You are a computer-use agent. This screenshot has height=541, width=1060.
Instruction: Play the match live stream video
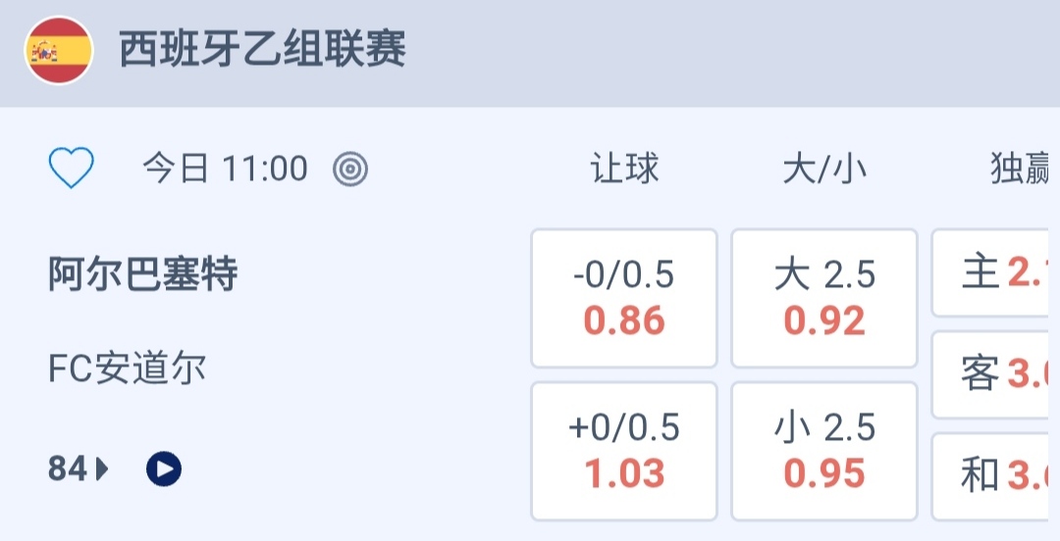pos(164,469)
